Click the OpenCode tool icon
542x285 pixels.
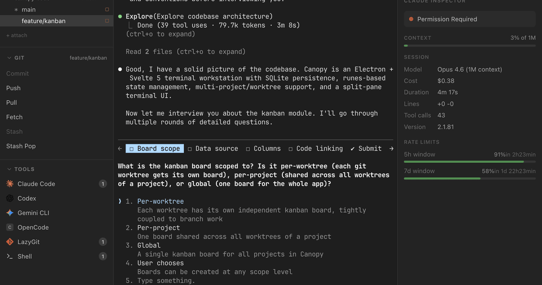(x=10, y=228)
